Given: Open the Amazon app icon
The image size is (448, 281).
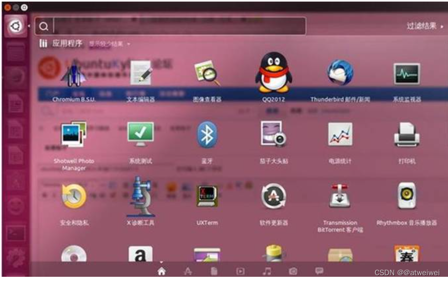Looking at the screenshot, I should click(140, 254).
